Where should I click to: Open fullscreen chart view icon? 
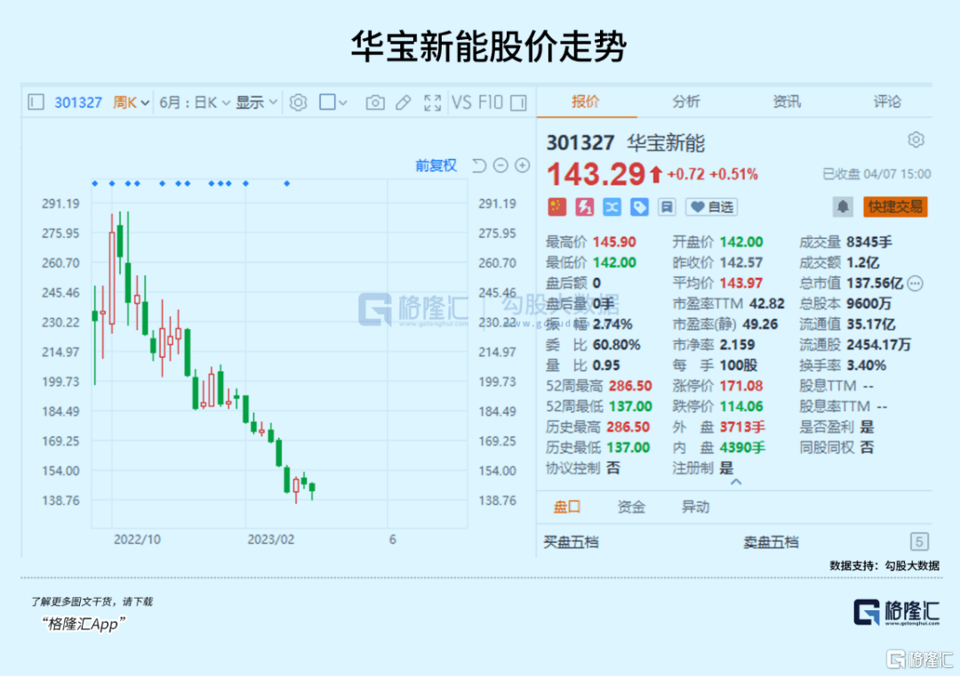click(x=432, y=102)
